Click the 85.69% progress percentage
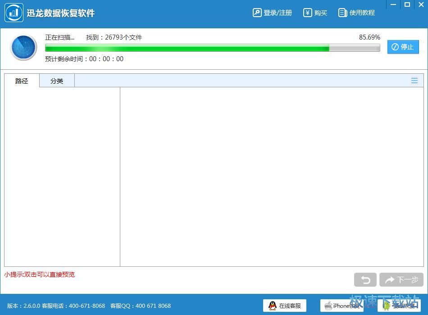Viewport: 428px width, 315px height. point(369,37)
